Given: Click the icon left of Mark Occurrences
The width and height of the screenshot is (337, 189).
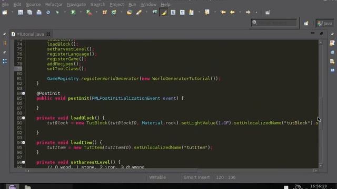Looking at the screenshot, I should tap(155, 12).
